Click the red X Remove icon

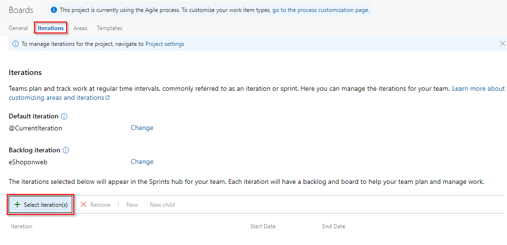(x=83, y=205)
